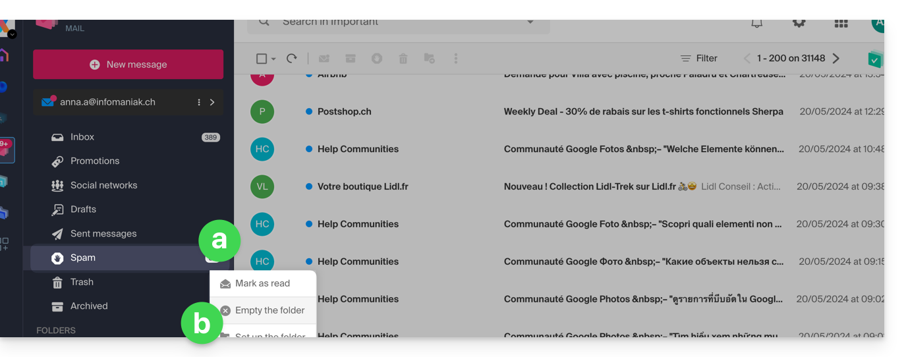Select Empty the folder menu entry
Viewport: 904px width, 357px height.
tap(269, 310)
